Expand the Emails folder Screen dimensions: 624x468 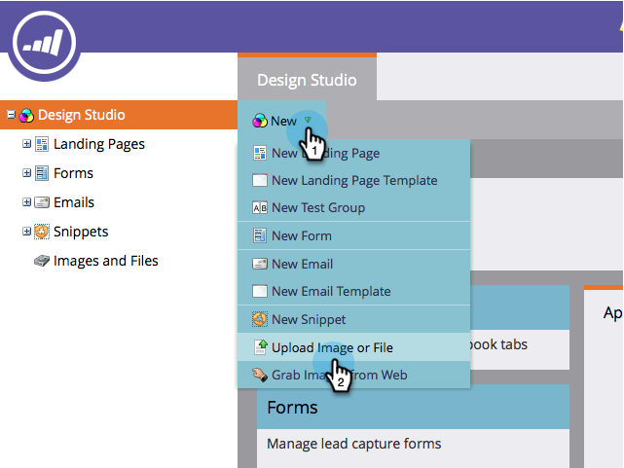(26, 202)
